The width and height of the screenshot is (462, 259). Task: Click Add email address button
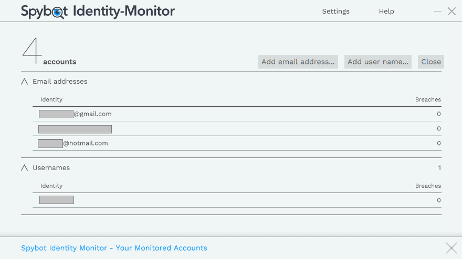(298, 62)
